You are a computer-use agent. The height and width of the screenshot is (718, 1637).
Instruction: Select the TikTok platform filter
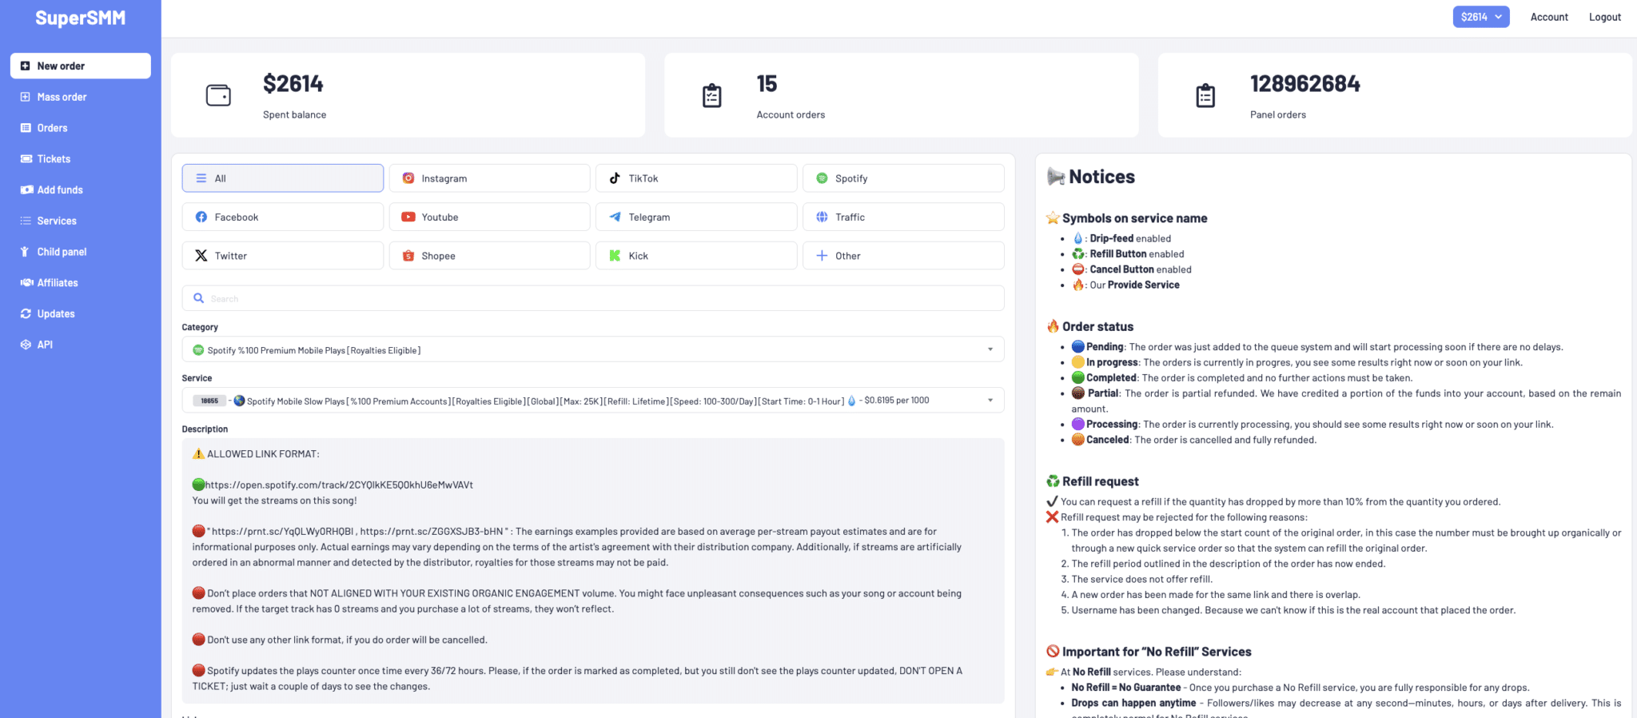[x=695, y=178]
